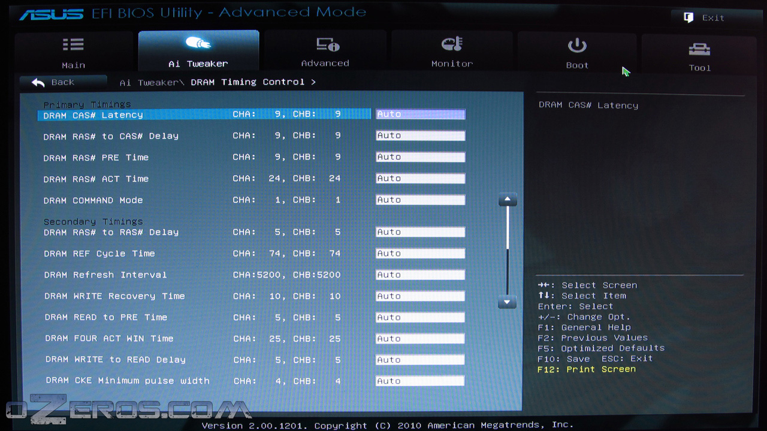Screen dimensions: 767x431
Task: Click the F12: Print Screen hint
Action: 587,369
